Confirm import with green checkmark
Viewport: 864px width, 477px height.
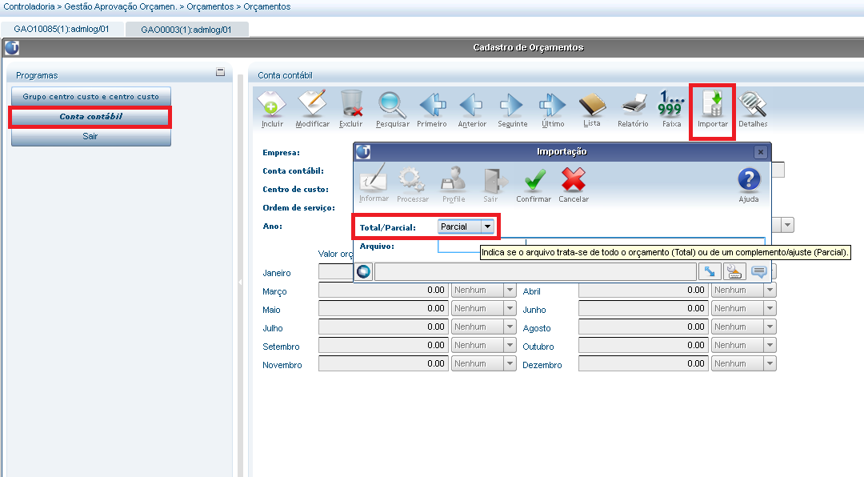click(534, 185)
